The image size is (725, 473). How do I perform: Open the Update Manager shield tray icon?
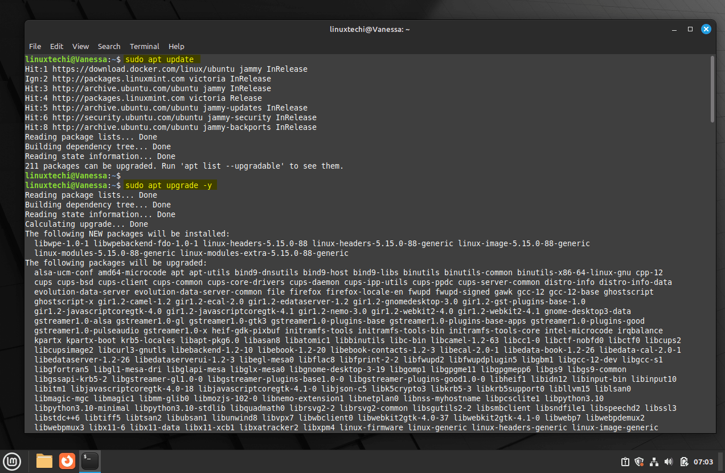point(639,462)
